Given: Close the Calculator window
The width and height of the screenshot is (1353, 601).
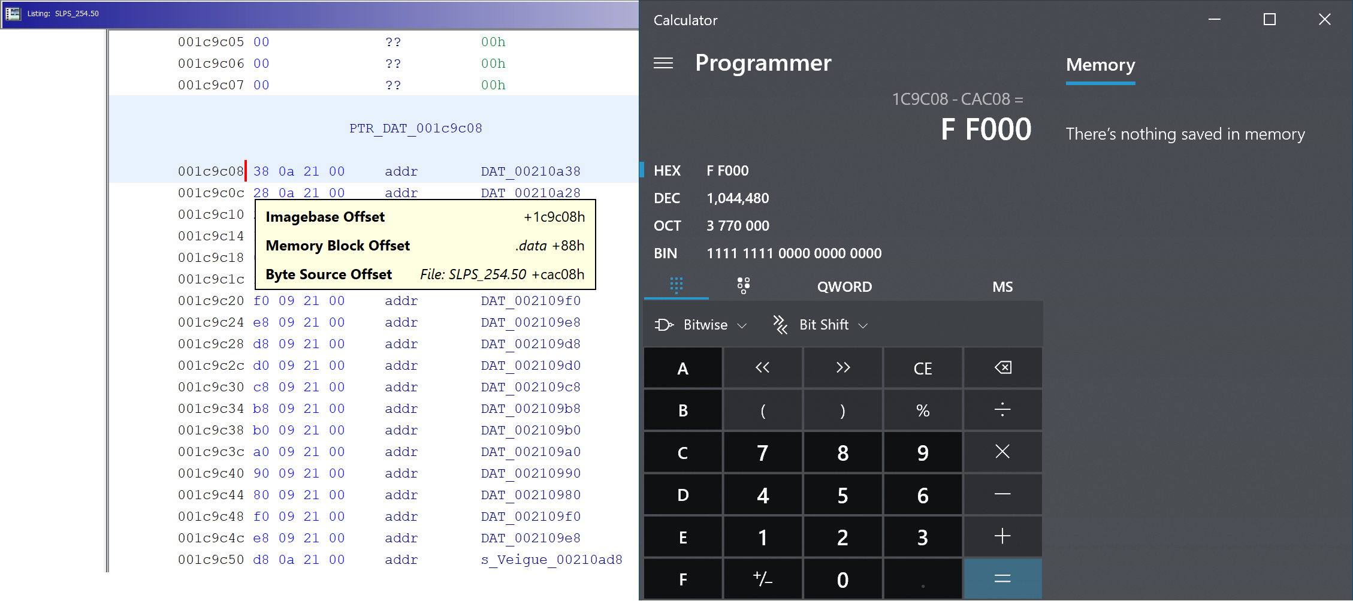Looking at the screenshot, I should point(1325,20).
